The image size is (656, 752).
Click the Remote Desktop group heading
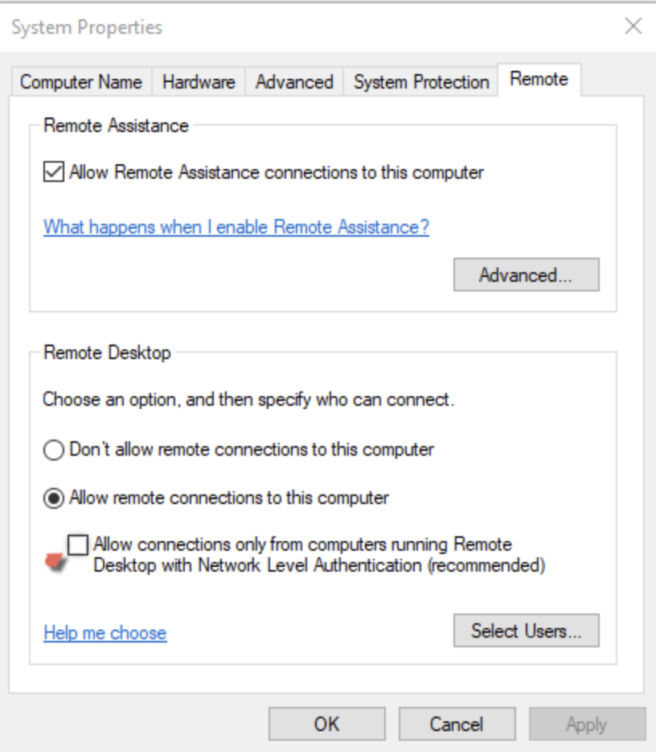tap(107, 353)
